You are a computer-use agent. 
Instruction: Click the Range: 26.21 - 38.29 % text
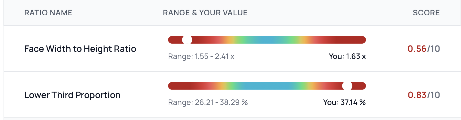[208, 102]
